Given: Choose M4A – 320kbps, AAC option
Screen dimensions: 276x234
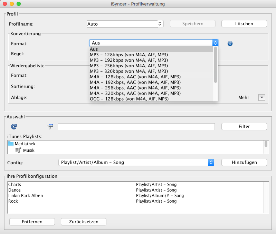Looking at the screenshot, I should 151,93.
